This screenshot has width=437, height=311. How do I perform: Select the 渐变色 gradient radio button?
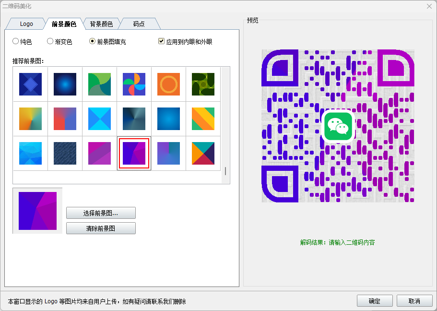coord(50,41)
